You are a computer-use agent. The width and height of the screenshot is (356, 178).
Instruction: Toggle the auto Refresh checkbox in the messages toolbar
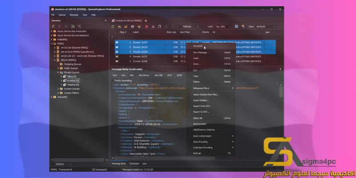pyautogui.click(x=180, y=27)
